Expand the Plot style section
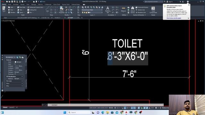Screen dimensions: 205x115 point(22,81)
